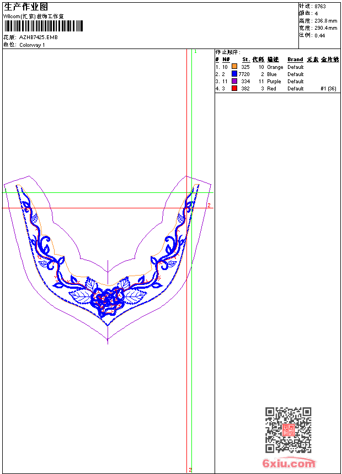The image size is (342, 474).
Task: Click the barcode under the title
Action: tap(43, 26)
